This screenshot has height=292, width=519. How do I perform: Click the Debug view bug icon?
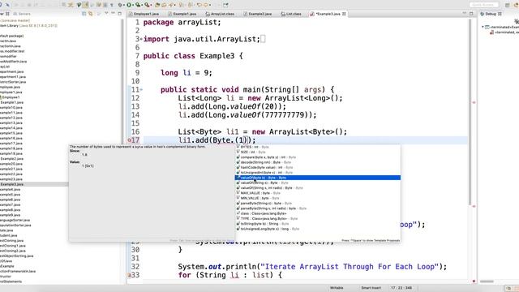[483, 14]
